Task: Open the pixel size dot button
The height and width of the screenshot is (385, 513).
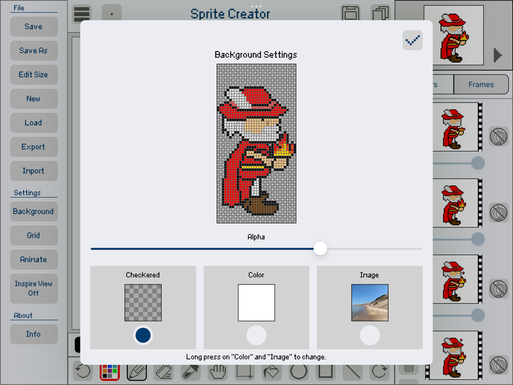Action: pos(112,14)
